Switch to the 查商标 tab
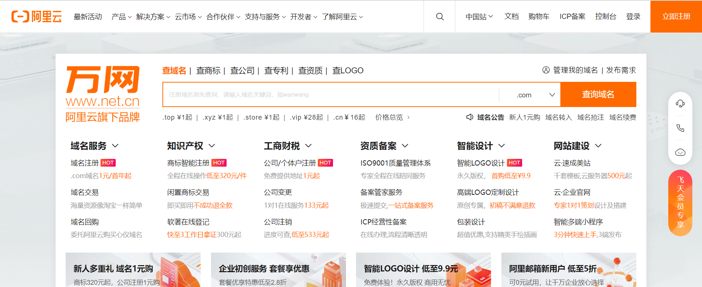Viewport: 702px width, 287px height. coord(208,70)
